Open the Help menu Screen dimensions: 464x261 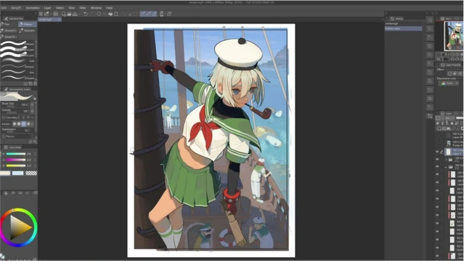tap(109, 8)
